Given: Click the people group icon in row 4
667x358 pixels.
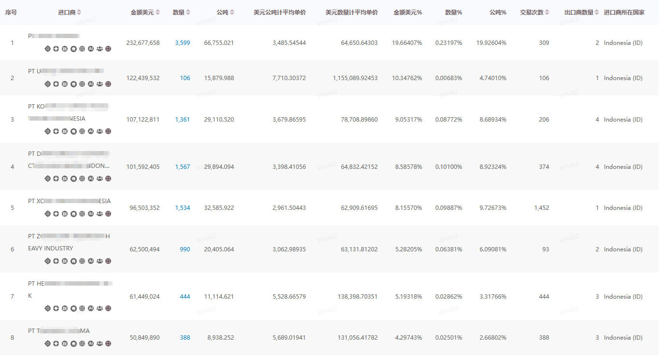Looking at the screenshot, I should (x=99, y=179).
